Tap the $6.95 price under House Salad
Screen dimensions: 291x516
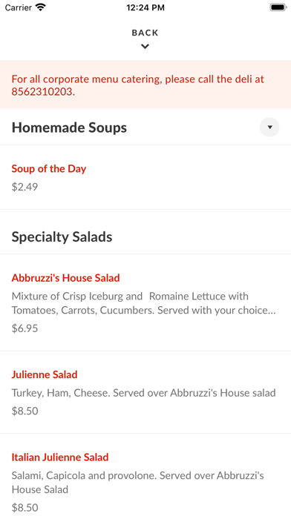(x=24, y=328)
